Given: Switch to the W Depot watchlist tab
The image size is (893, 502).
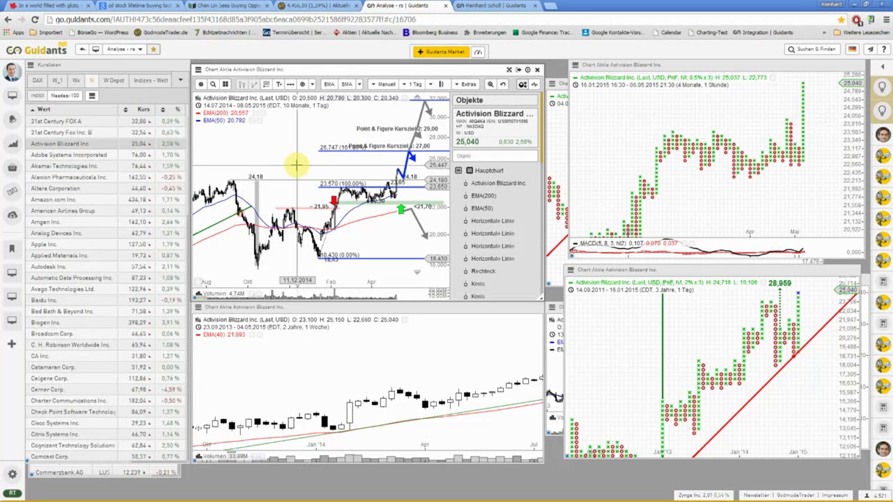Looking at the screenshot, I should [114, 80].
